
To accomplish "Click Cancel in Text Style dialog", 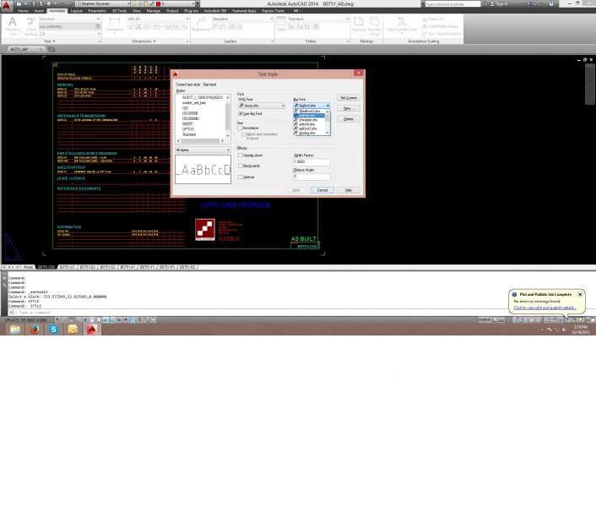I will (x=322, y=190).
